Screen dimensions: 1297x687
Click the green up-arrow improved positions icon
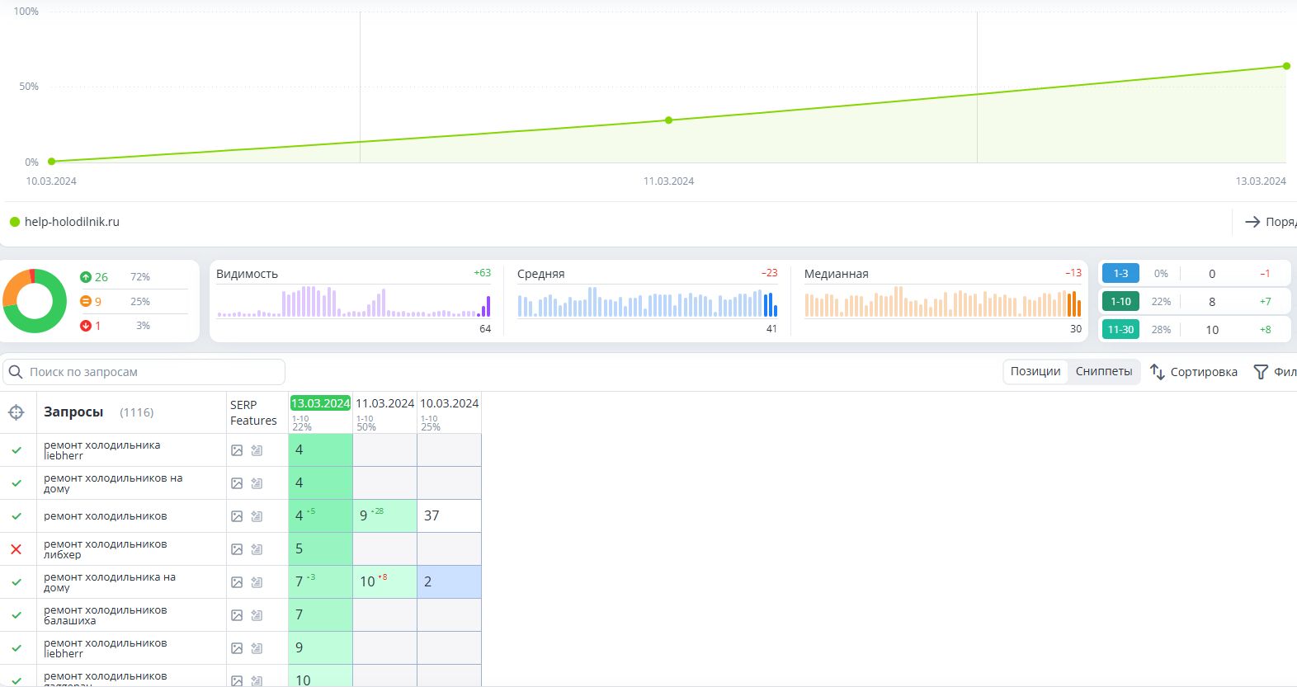(85, 277)
